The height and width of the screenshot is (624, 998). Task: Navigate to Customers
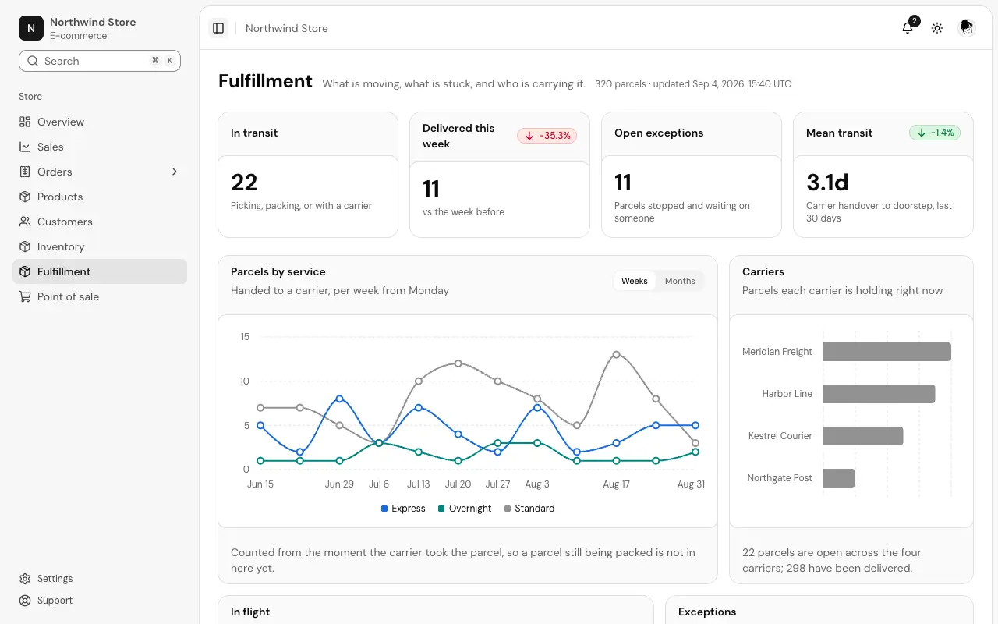(100, 222)
